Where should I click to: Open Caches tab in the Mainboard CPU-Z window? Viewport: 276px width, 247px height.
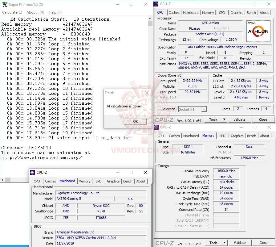pyautogui.click(x=50, y=181)
